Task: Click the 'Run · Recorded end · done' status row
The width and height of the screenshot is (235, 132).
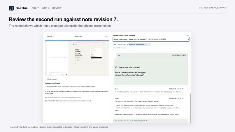Action: pos(150,121)
